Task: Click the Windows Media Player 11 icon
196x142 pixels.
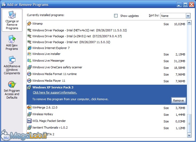Action: 29,81
